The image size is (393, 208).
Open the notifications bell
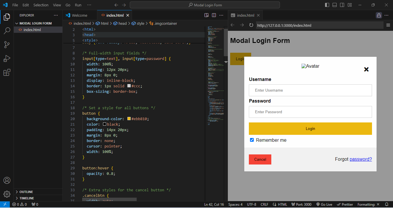pyautogui.click(x=387, y=205)
